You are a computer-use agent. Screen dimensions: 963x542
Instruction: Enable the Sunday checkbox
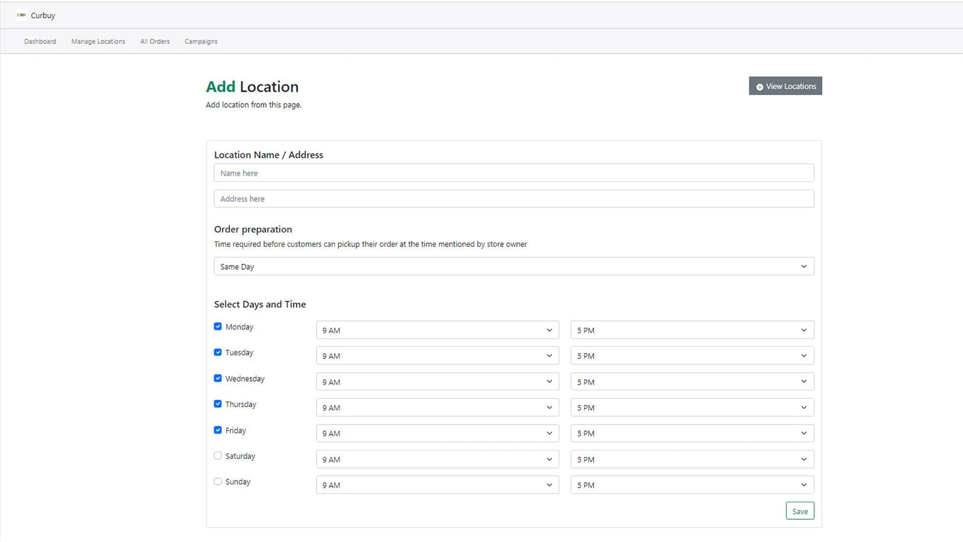tap(217, 481)
